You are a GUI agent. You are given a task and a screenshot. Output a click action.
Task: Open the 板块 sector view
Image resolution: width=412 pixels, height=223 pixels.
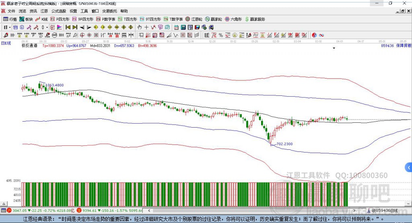(26, 19)
